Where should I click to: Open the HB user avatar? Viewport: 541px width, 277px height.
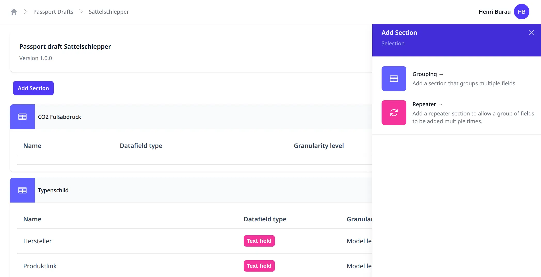tap(522, 12)
